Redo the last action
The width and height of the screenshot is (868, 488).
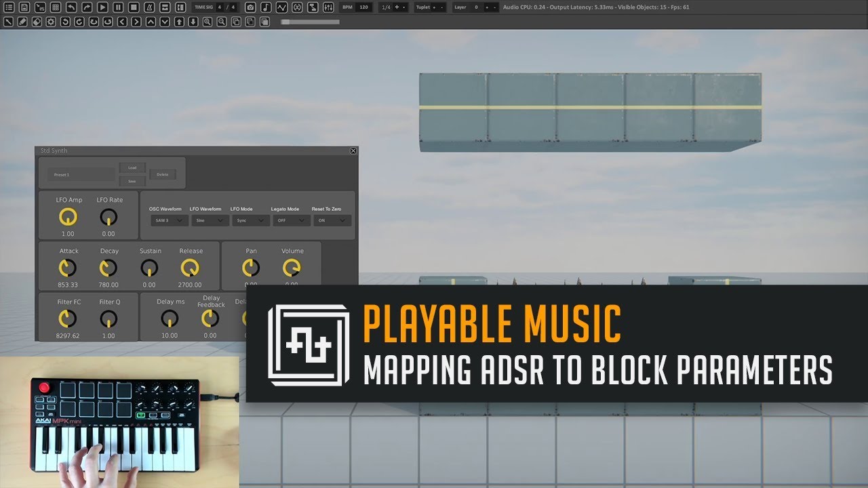coord(87,7)
